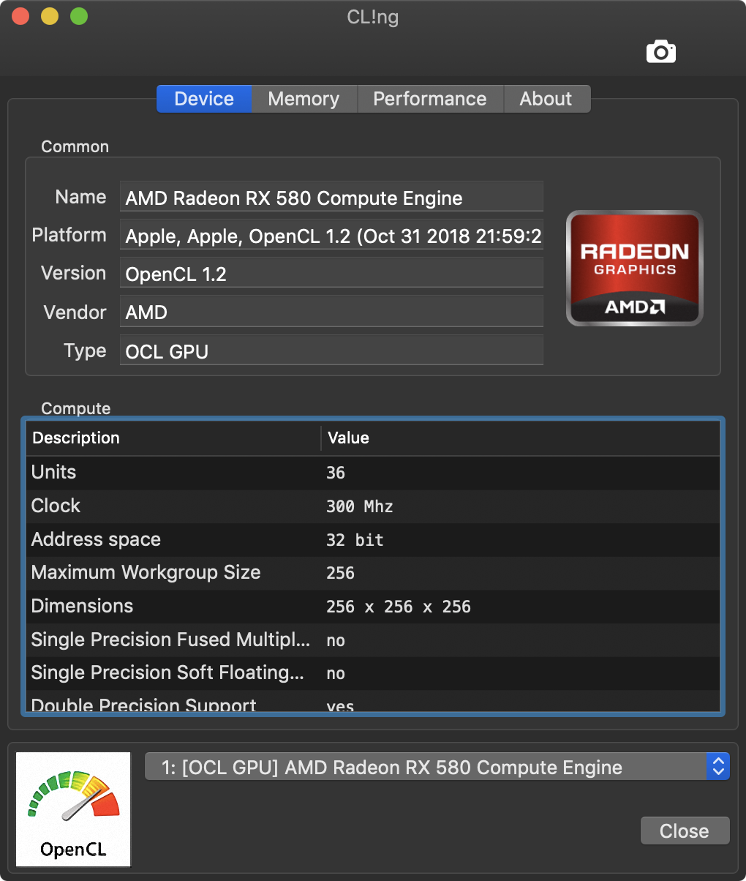Select the Units row
The height and width of the screenshot is (881, 746).
373,472
